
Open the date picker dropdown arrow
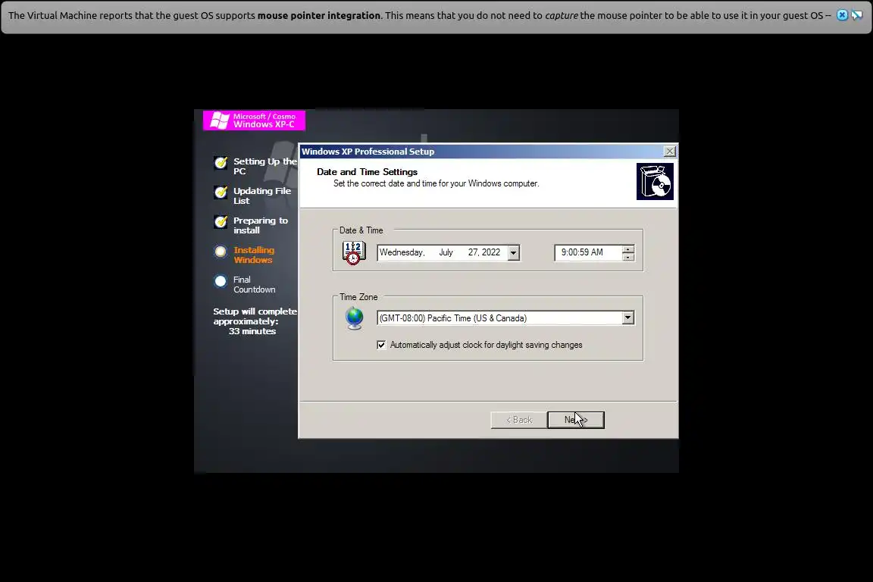[x=513, y=253]
